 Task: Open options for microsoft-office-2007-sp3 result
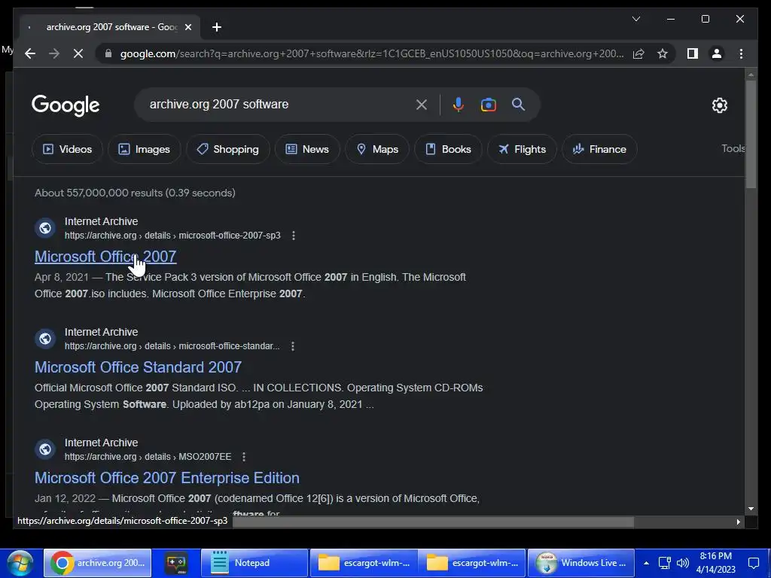pos(294,236)
